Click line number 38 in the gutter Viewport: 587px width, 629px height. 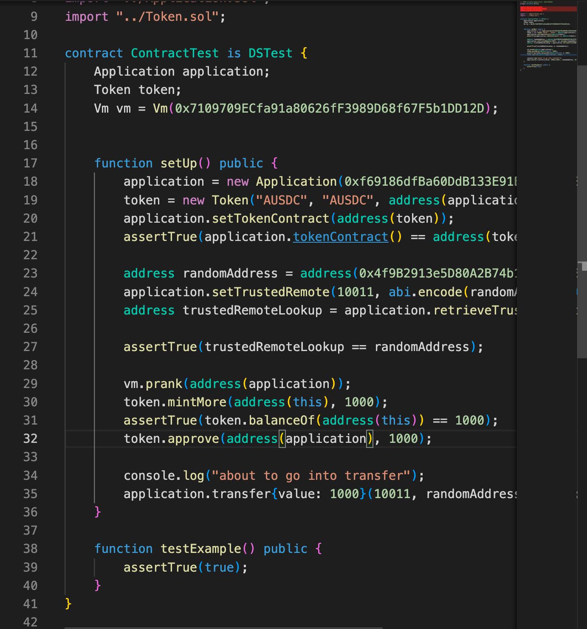click(31, 549)
